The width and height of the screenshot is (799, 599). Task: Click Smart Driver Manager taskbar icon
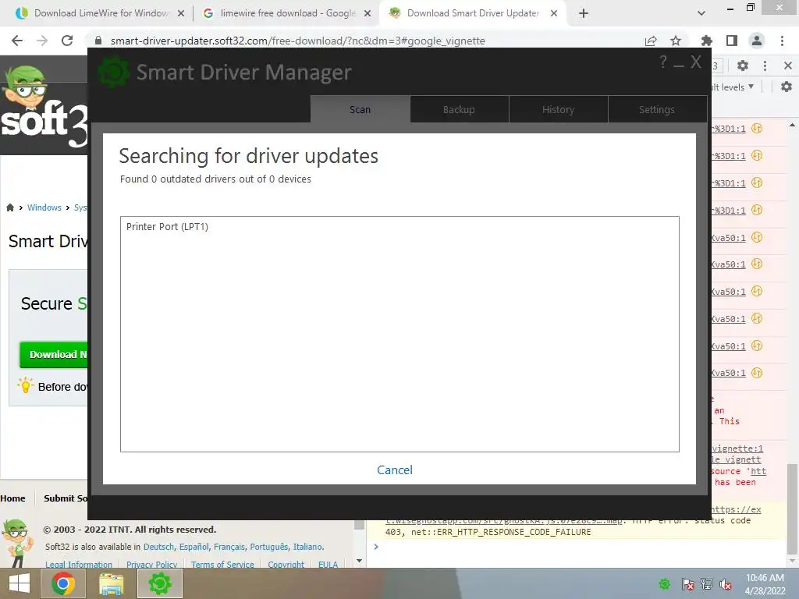pos(159,583)
